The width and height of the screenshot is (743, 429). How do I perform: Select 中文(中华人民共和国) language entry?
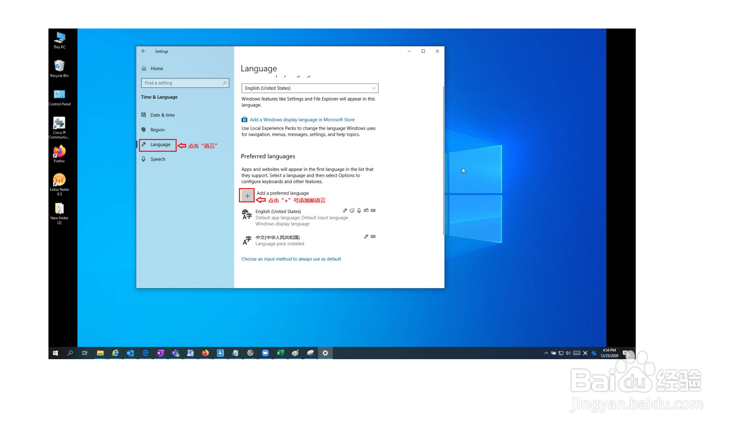click(308, 241)
